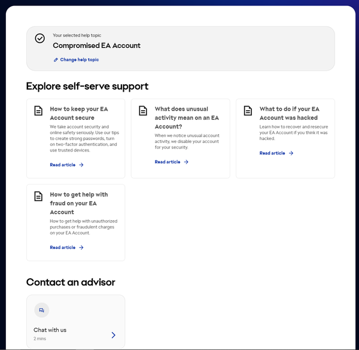This screenshot has width=359, height=350.
Task: Click document icon for keeping EA Account secure
Action: click(38, 111)
